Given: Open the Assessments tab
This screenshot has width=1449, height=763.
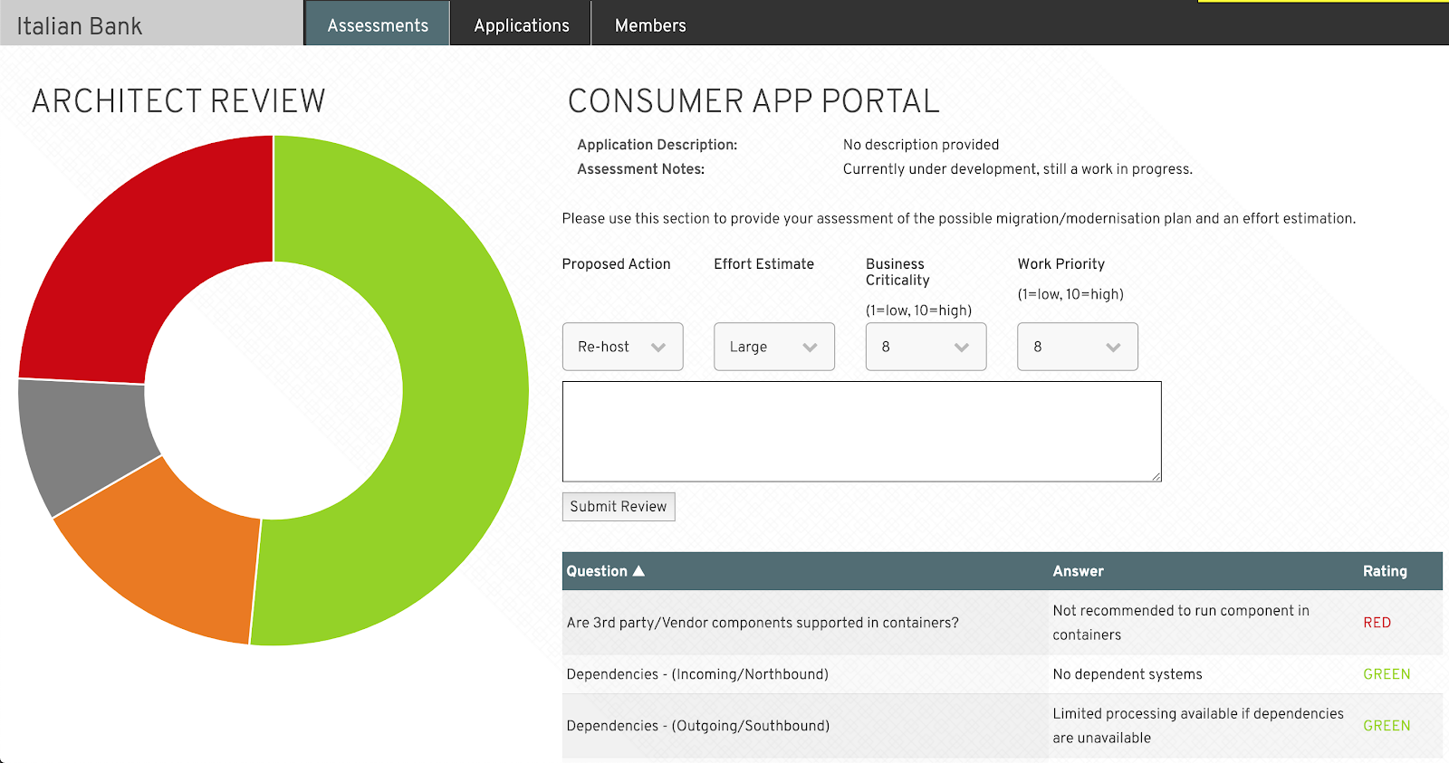Looking at the screenshot, I should pyautogui.click(x=377, y=24).
